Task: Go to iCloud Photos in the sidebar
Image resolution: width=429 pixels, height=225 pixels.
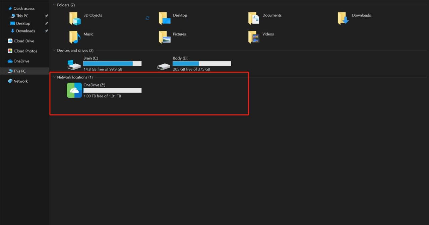Action: pyautogui.click(x=25, y=51)
